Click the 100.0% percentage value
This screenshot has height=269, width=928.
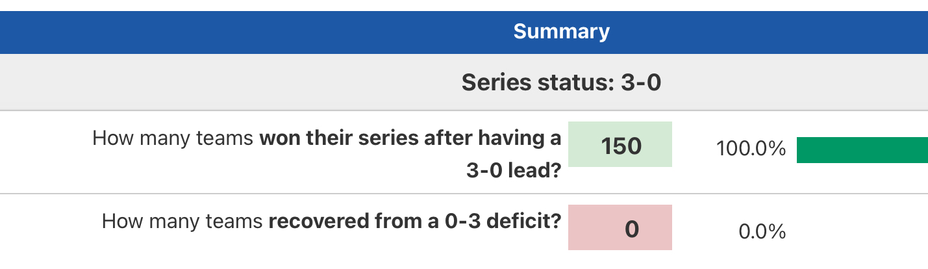(x=751, y=149)
